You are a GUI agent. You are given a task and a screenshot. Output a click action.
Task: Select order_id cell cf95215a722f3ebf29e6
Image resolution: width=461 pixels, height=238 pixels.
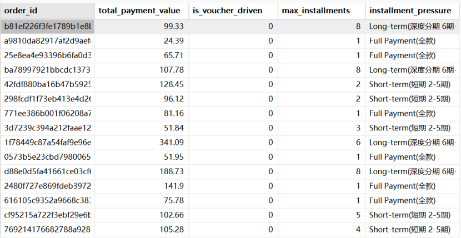pos(47,215)
